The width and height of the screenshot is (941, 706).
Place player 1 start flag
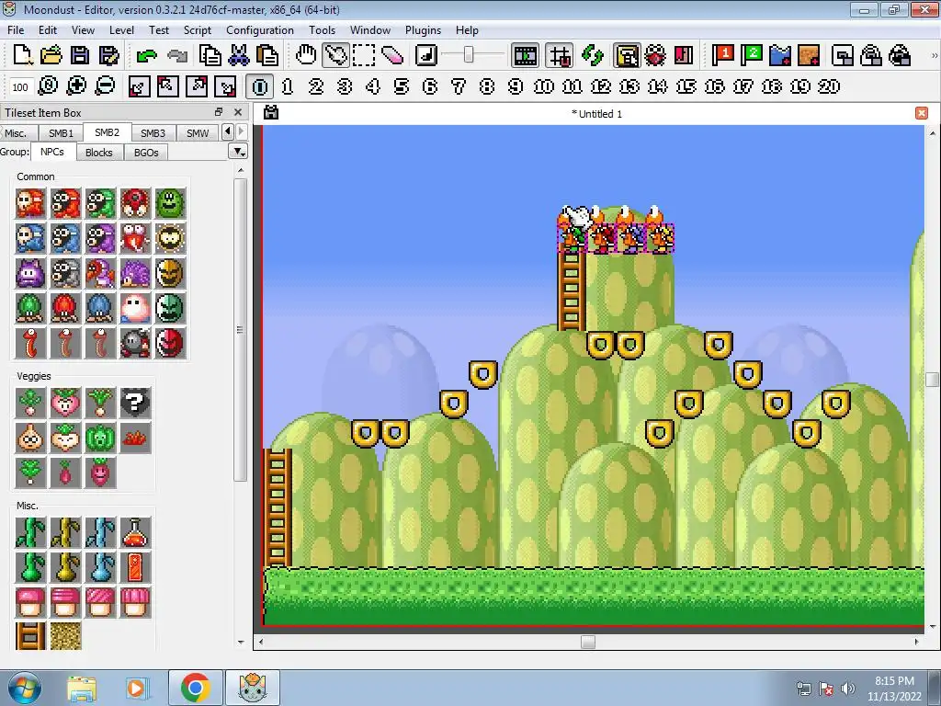pyautogui.click(x=722, y=55)
